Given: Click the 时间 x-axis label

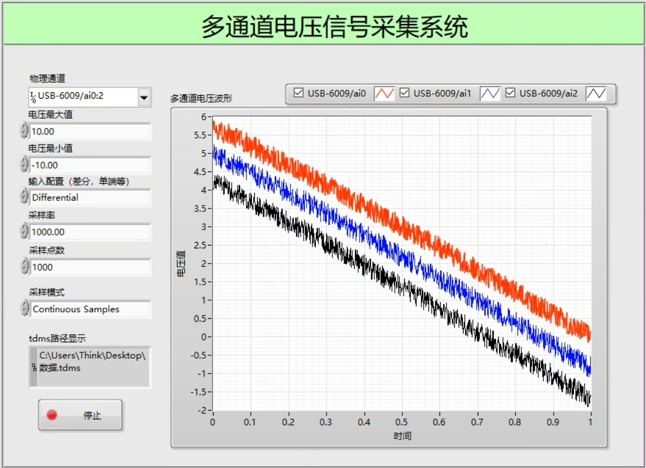Looking at the screenshot, I should pos(402,436).
